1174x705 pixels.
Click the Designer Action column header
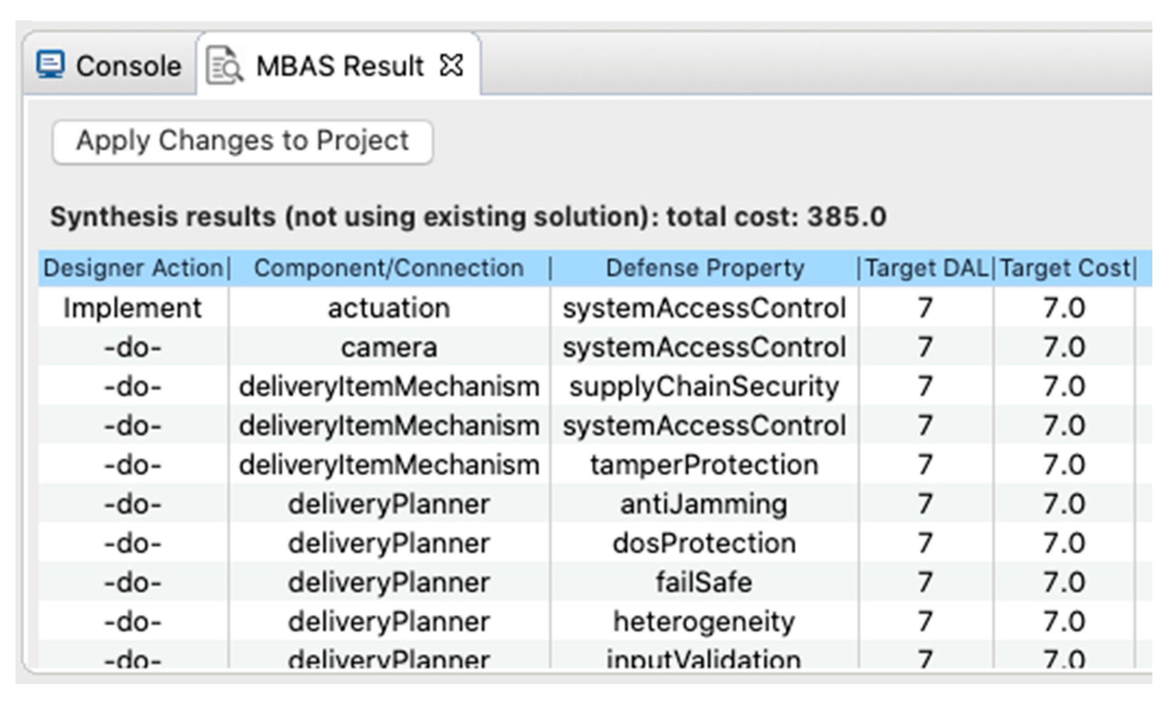click(x=133, y=268)
